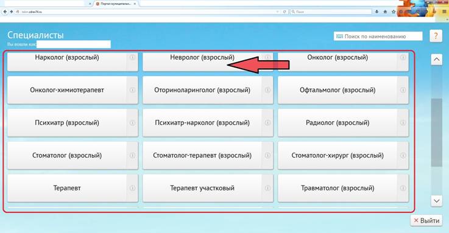Close the portal browser tab
Viewport: 449px width, 233px height.
pyautogui.click(x=135, y=4)
